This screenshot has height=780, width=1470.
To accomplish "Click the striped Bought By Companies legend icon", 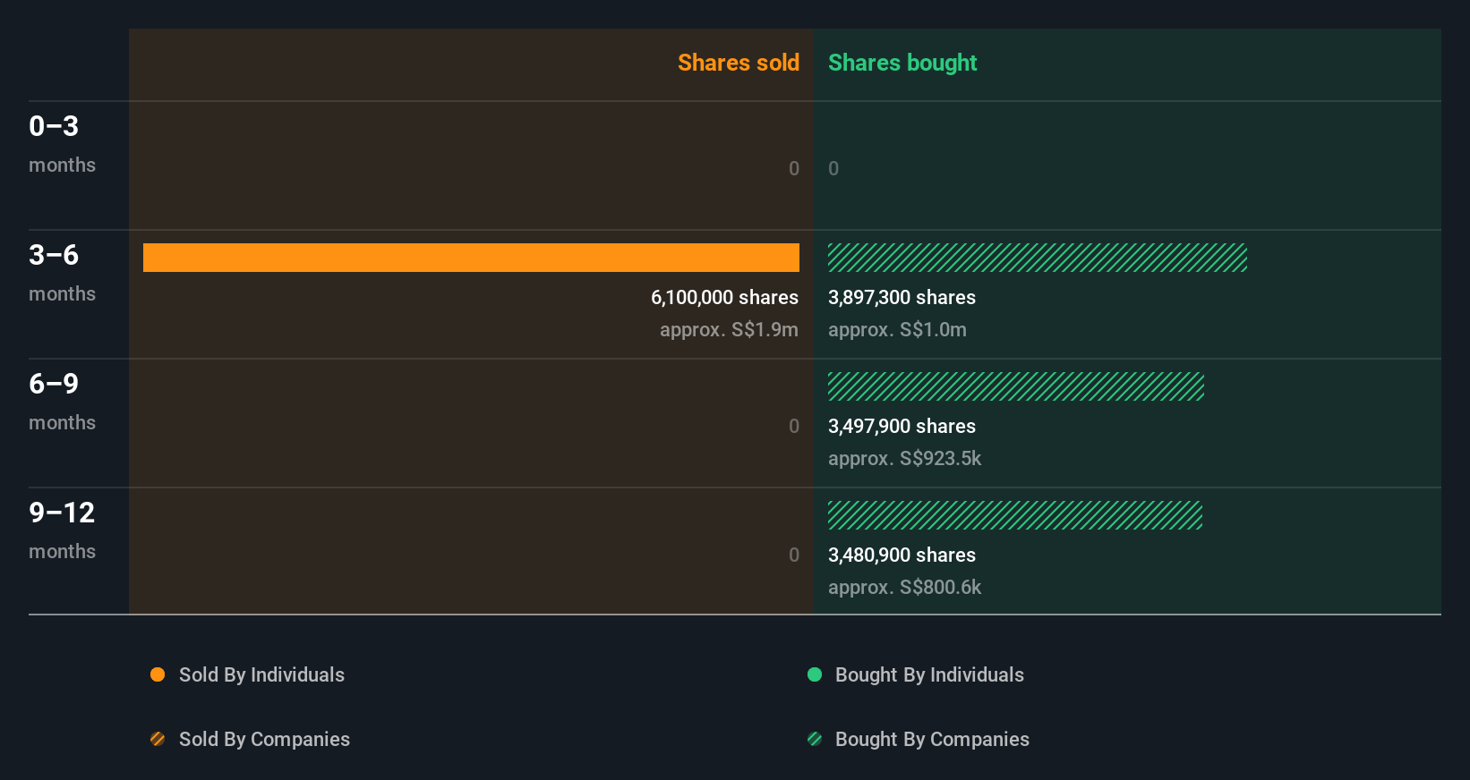I will [x=815, y=739].
